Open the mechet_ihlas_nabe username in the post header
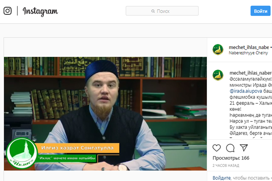 [x=249, y=47]
